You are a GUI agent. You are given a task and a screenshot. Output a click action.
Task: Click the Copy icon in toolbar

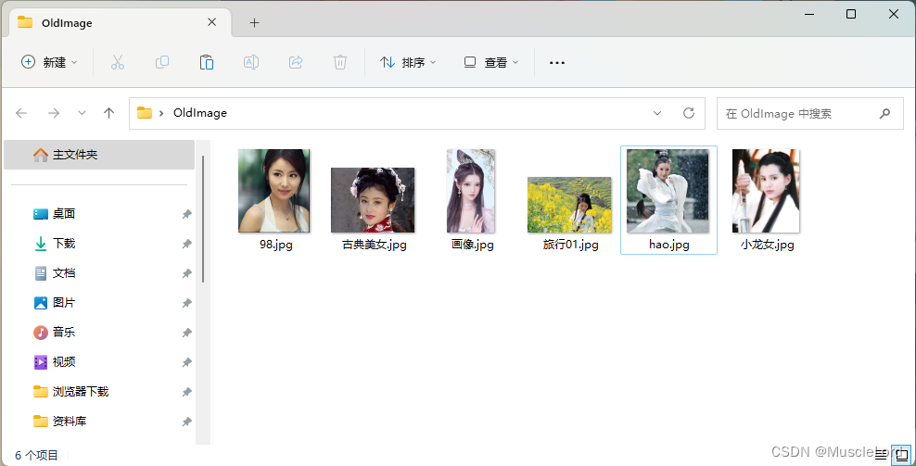pos(162,62)
